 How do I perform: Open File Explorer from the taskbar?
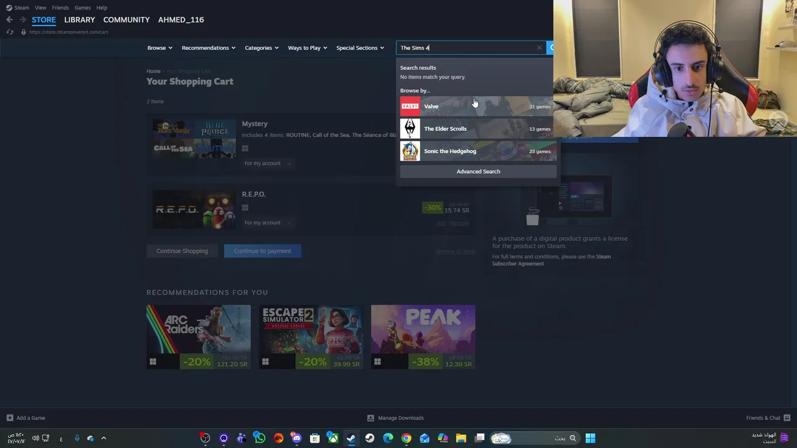pos(461,438)
